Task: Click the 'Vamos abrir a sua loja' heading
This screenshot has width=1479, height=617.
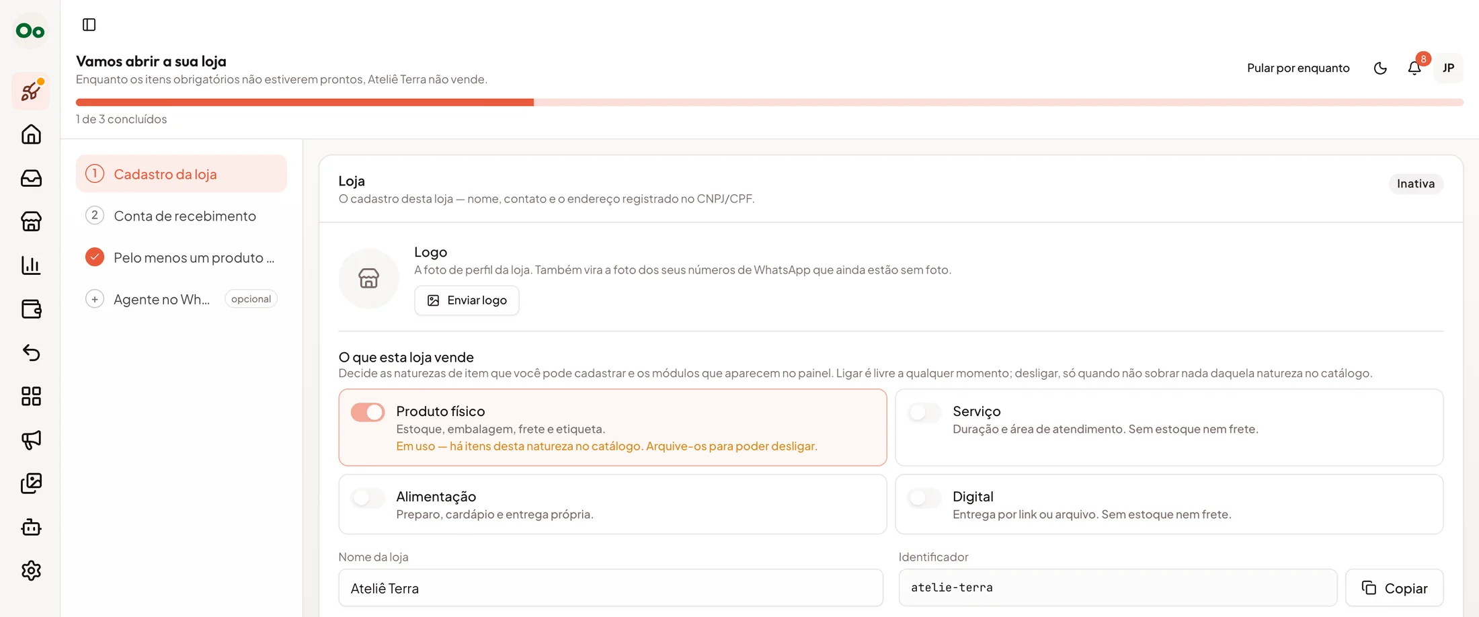Action: pos(151,61)
